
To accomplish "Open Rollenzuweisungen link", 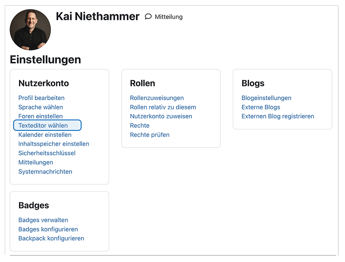I will [x=157, y=98].
